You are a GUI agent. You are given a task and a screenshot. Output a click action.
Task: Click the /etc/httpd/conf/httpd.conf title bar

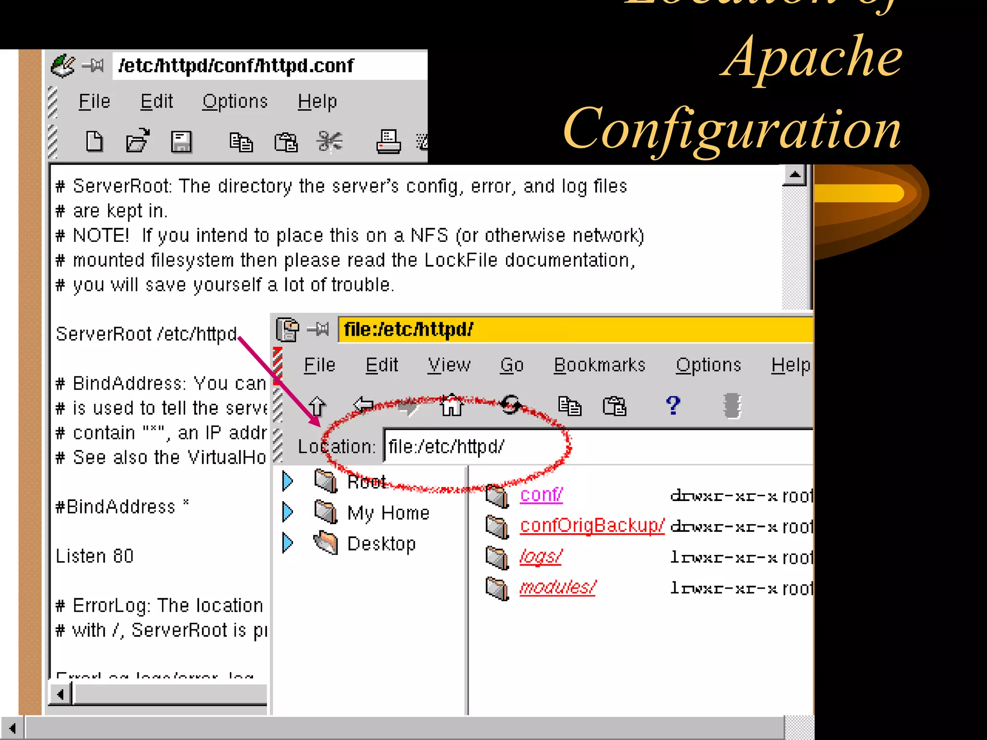270,66
